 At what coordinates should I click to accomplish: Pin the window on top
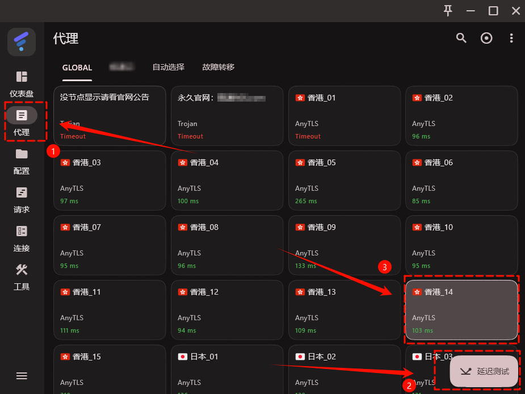click(448, 11)
